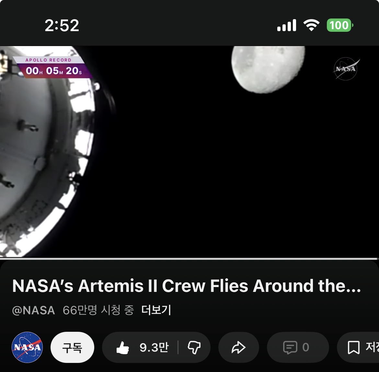Image resolution: width=379 pixels, height=372 pixels.
Task: Tap the 9.3만 like count
Action: 154,348
